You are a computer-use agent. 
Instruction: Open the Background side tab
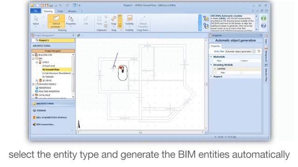266,54
